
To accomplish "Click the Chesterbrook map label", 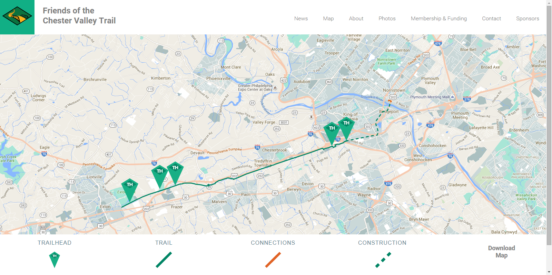I will tap(275, 150).
